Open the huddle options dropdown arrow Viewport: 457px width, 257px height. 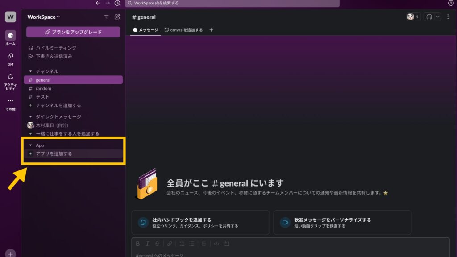[x=438, y=17]
